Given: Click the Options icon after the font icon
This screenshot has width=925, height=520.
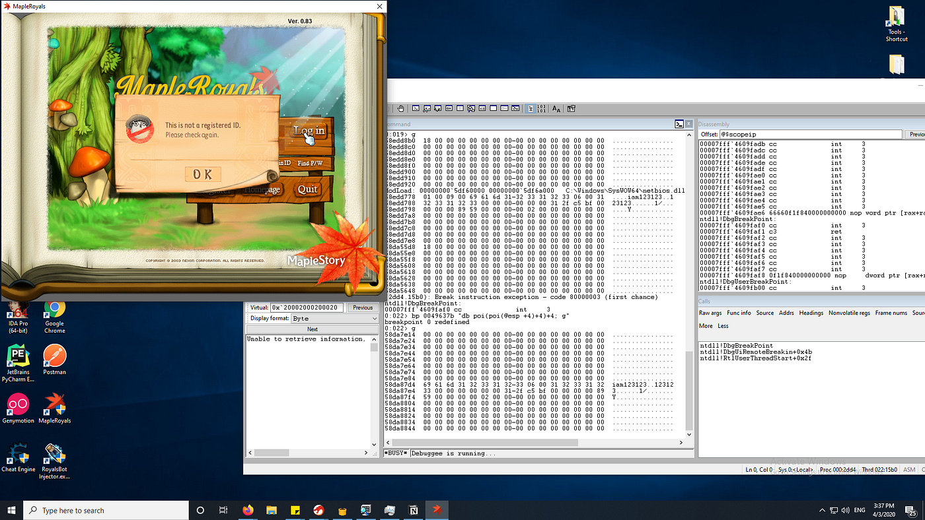Looking at the screenshot, I should [x=572, y=109].
